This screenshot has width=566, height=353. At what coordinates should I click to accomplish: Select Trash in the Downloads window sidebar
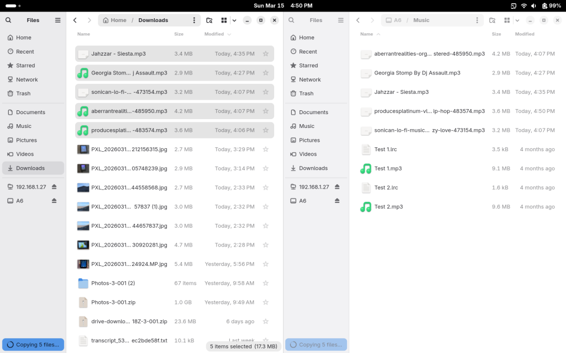(x=23, y=94)
